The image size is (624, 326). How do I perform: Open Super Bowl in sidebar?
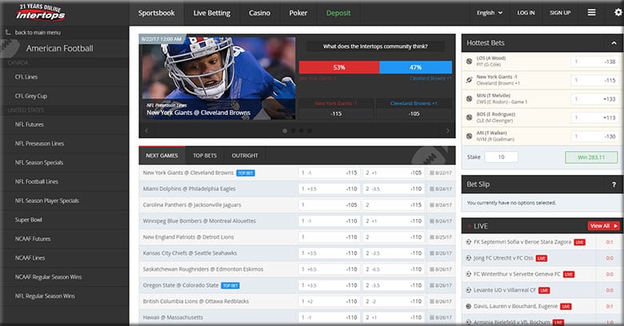[66, 220]
